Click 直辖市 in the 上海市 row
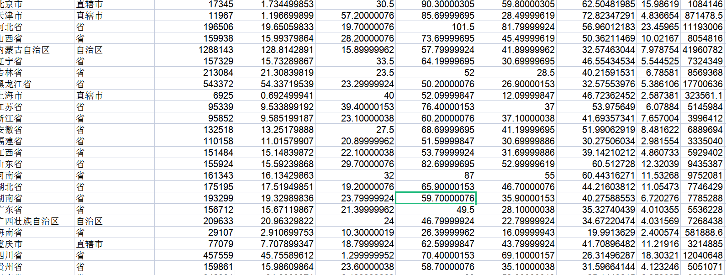 (x=114, y=95)
